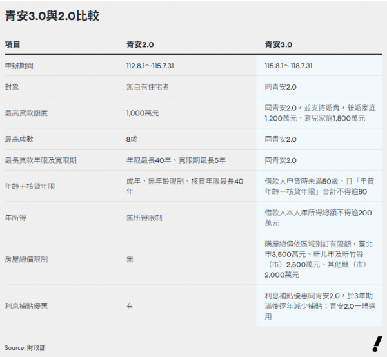This screenshot has width=387, height=357.
Task: Click the cell 年所得總額不得逾200萬元
Action: coord(319,218)
